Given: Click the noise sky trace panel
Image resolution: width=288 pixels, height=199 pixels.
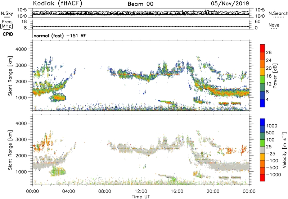Looking at the screenshot, I should click(x=141, y=13).
